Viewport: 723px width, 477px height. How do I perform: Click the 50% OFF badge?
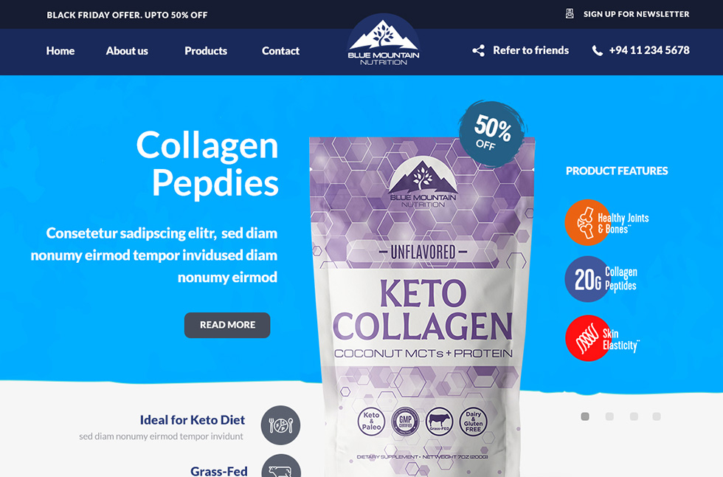(x=493, y=134)
